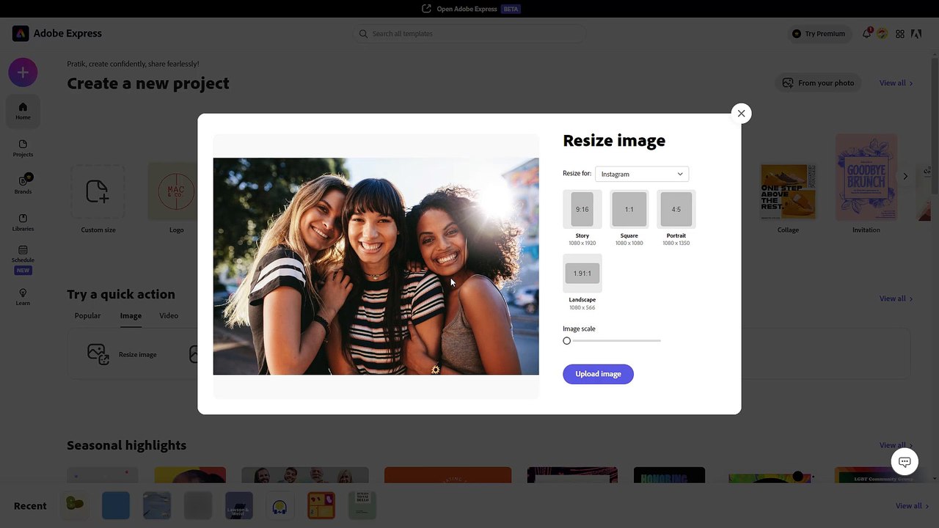Image resolution: width=939 pixels, height=528 pixels.
Task: Click the image preview in Resize dialog
Action: pyautogui.click(x=376, y=266)
